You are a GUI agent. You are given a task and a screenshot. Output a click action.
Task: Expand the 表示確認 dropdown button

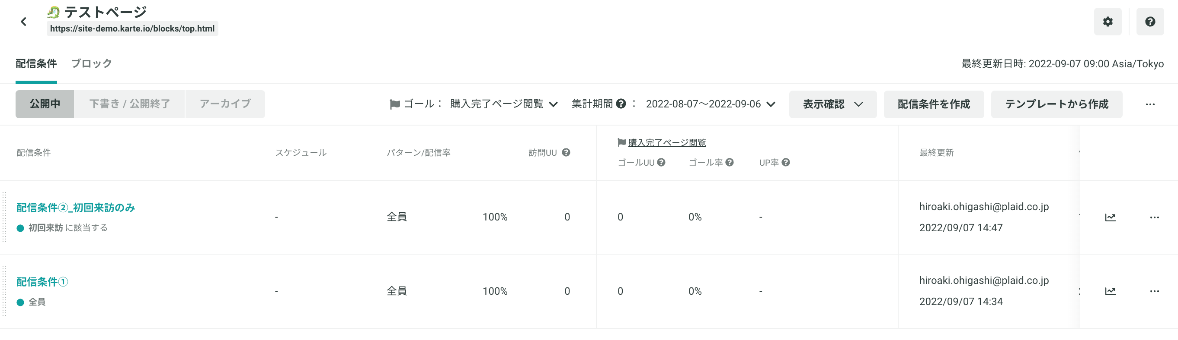tap(833, 104)
